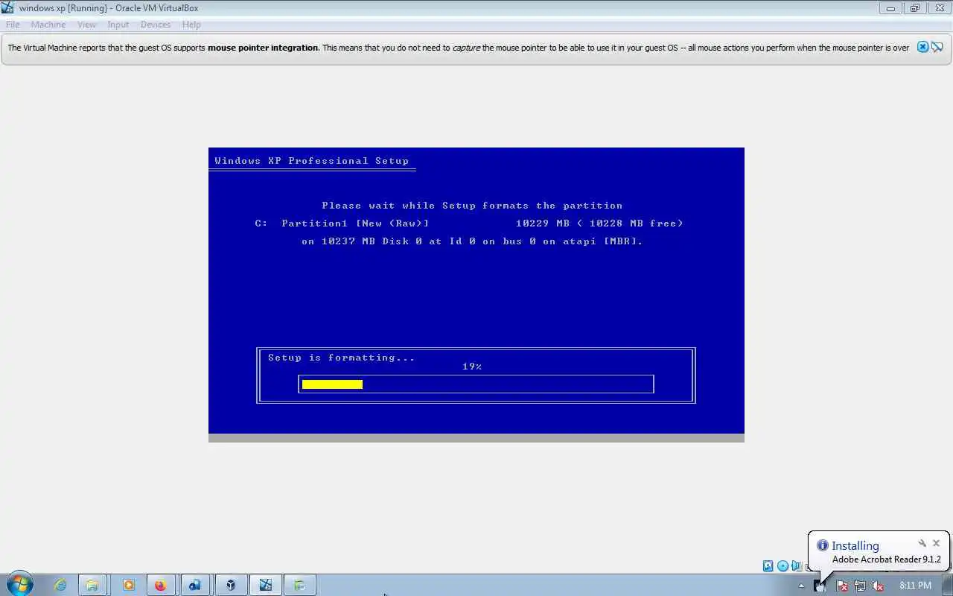Launch Internet Explorer from taskbar
Image resolution: width=953 pixels, height=596 pixels.
(60, 585)
